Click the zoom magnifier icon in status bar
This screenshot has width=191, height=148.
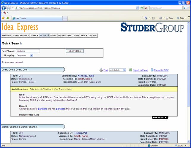[x=176, y=146]
